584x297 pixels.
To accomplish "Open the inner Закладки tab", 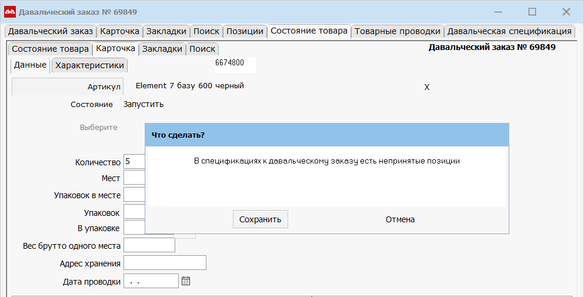I will click(162, 49).
